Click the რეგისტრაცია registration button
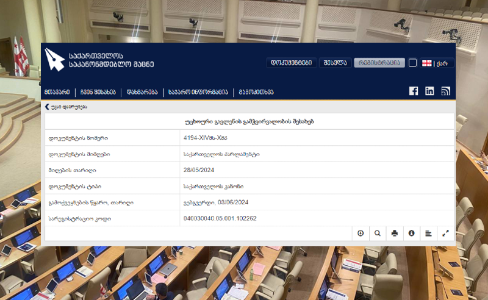488x300 pixels. [379, 63]
